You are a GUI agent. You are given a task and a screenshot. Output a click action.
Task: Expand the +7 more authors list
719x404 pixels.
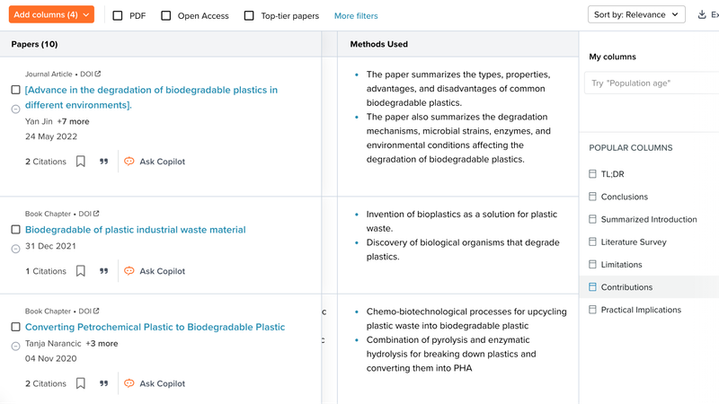73,121
